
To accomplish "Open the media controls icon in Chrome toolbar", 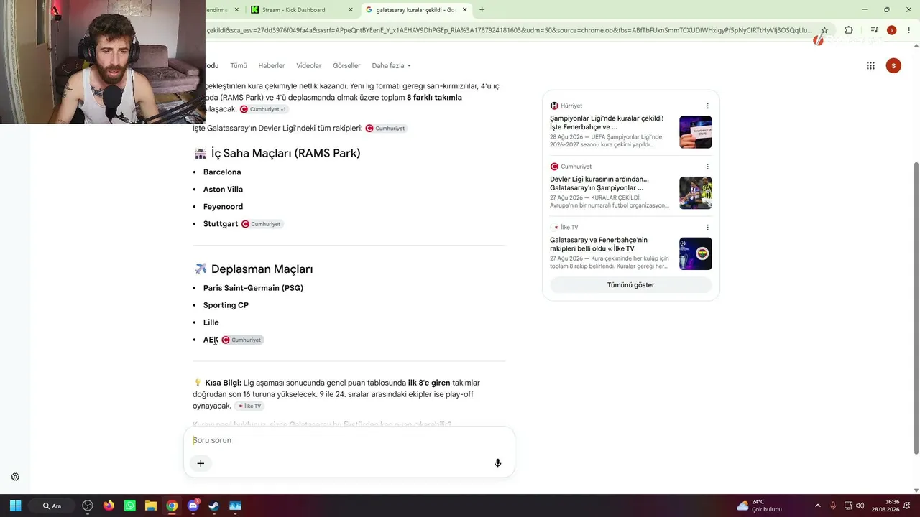I will (x=874, y=30).
